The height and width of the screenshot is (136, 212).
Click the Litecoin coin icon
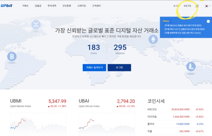click(x=191, y=66)
